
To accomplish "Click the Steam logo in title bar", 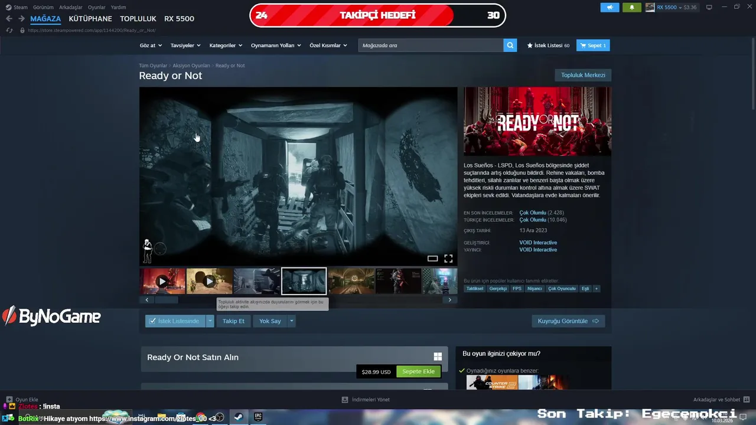I will pos(8,7).
